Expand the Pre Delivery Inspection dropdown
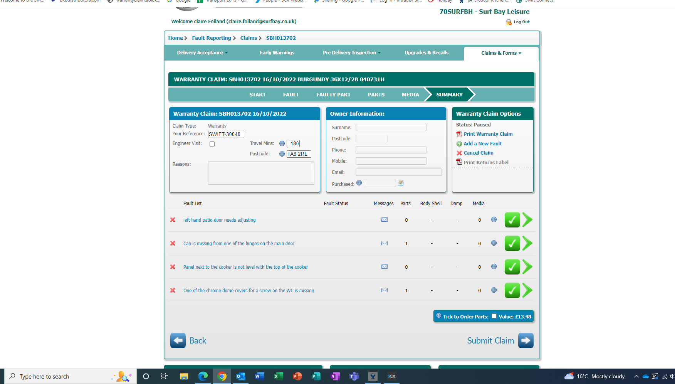This screenshot has width=675, height=384. (352, 53)
